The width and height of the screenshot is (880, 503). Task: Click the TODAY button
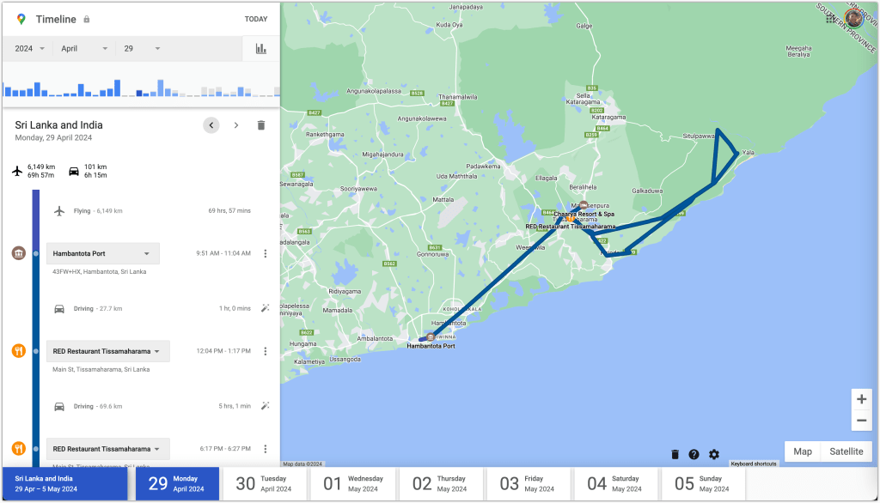tap(255, 19)
